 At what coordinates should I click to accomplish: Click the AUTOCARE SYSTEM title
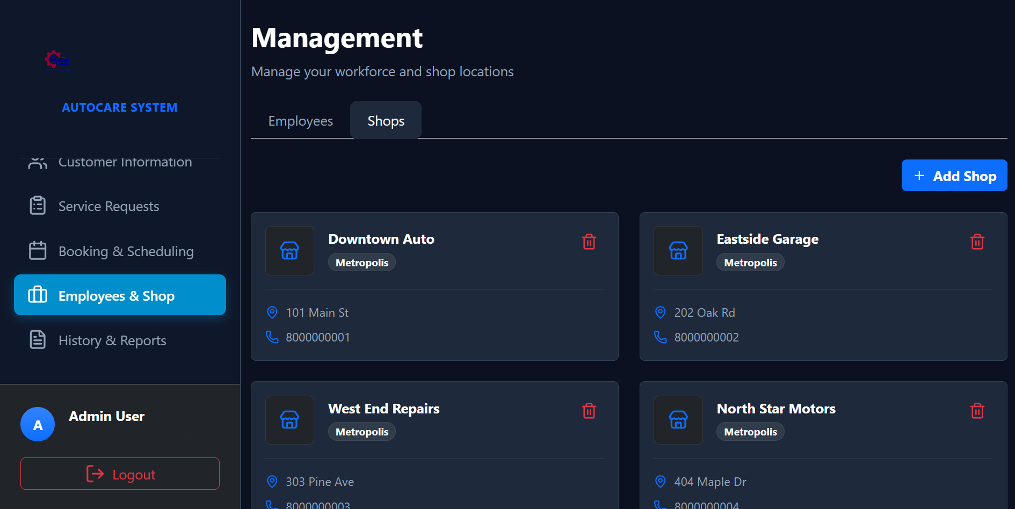click(x=119, y=107)
